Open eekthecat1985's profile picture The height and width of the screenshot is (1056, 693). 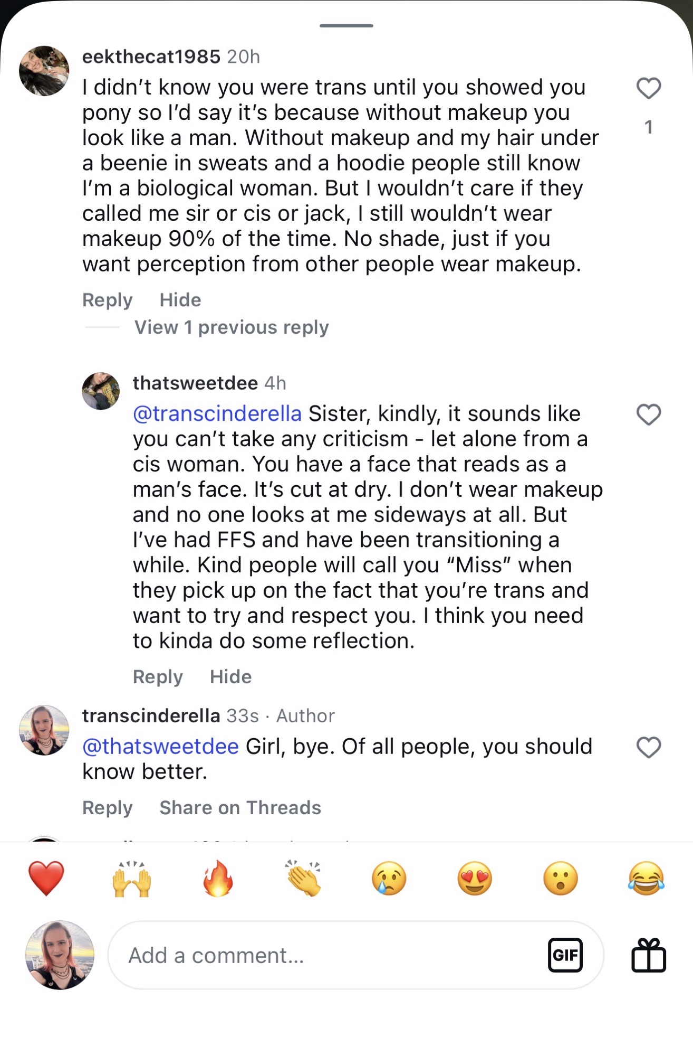[44, 71]
